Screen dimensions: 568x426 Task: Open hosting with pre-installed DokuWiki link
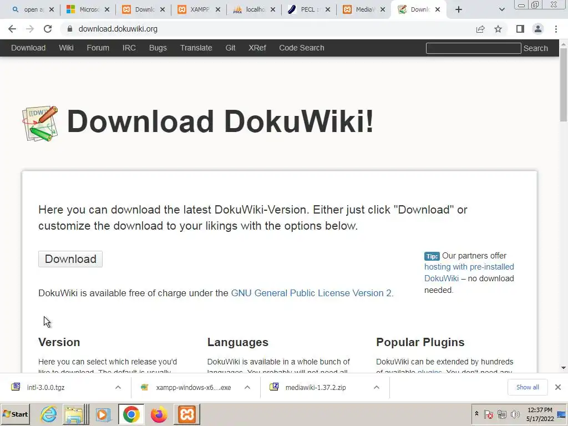[469, 272]
